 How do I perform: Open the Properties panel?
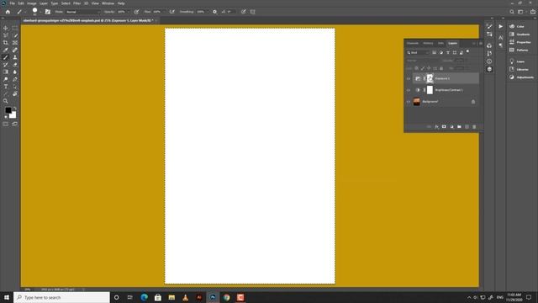pyautogui.click(x=520, y=42)
